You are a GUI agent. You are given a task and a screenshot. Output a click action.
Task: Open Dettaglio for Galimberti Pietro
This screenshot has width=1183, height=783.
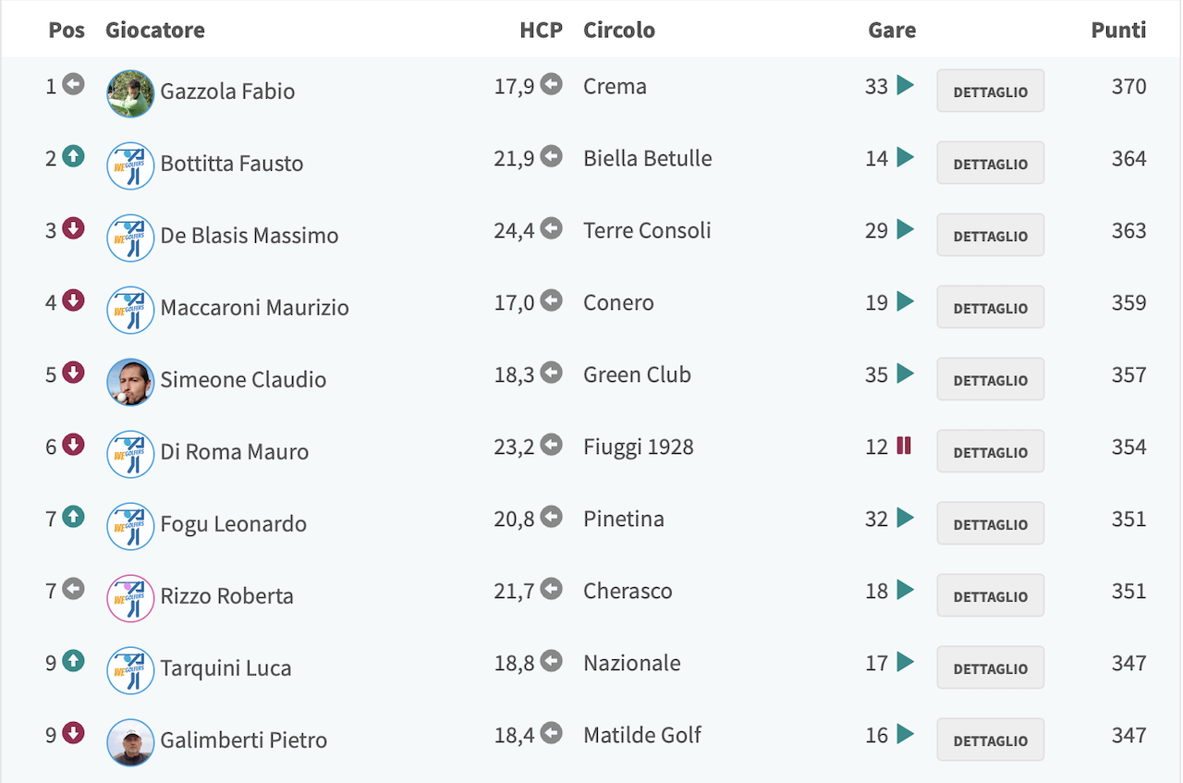[x=990, y=740]
